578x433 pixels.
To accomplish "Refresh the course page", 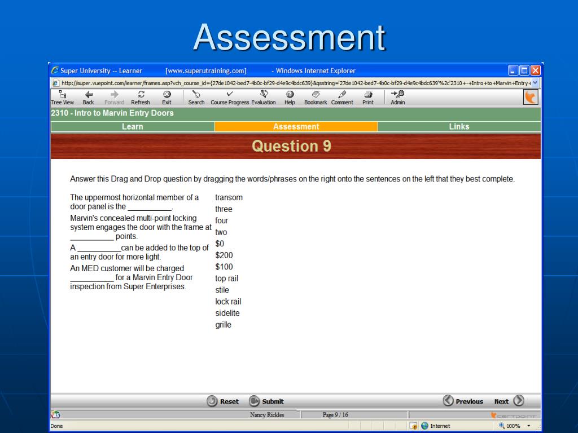I will (x=141, y=98).
